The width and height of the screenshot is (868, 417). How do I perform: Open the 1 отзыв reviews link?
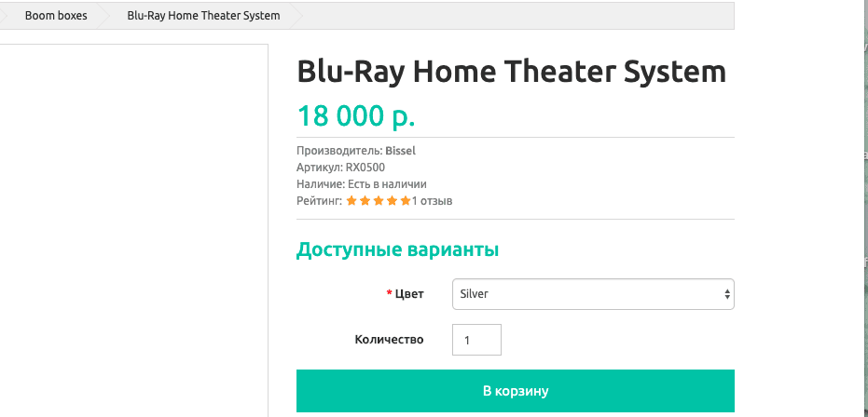pyautogui.click(x=432, y=201)
